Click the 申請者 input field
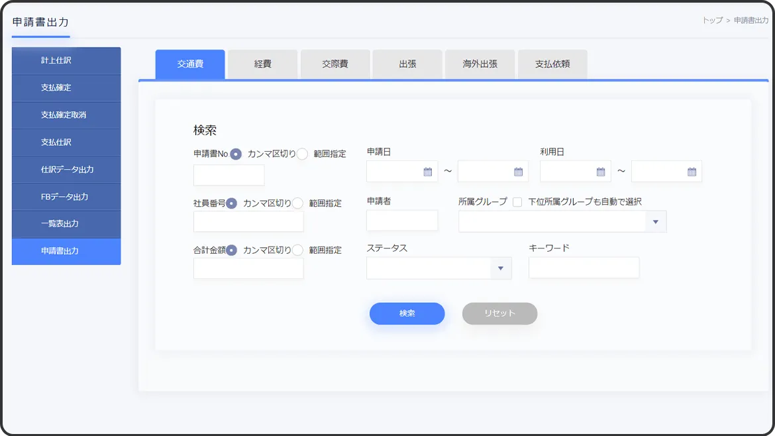 (x=402, y=221)
